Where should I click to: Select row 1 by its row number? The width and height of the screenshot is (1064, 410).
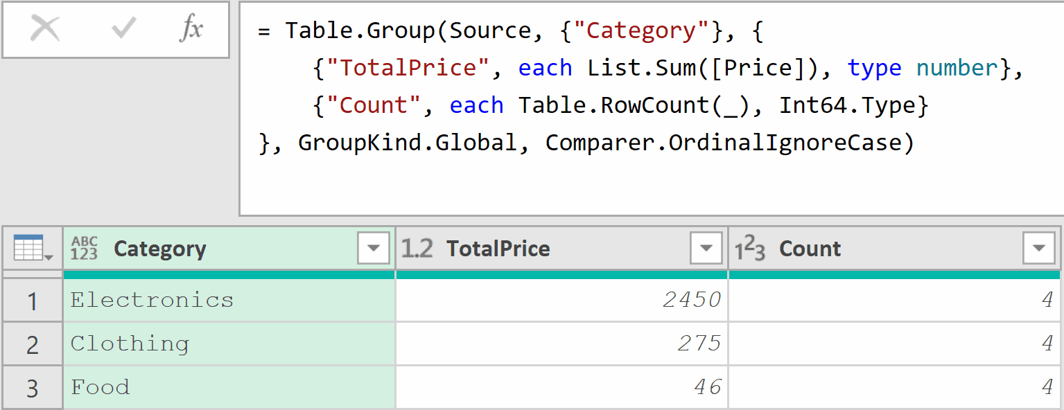[x=33, y=301]
